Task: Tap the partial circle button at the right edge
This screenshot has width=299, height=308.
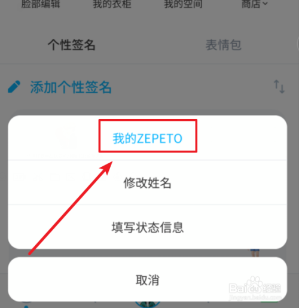Action: pyautogui.click(x=298, y=43)
